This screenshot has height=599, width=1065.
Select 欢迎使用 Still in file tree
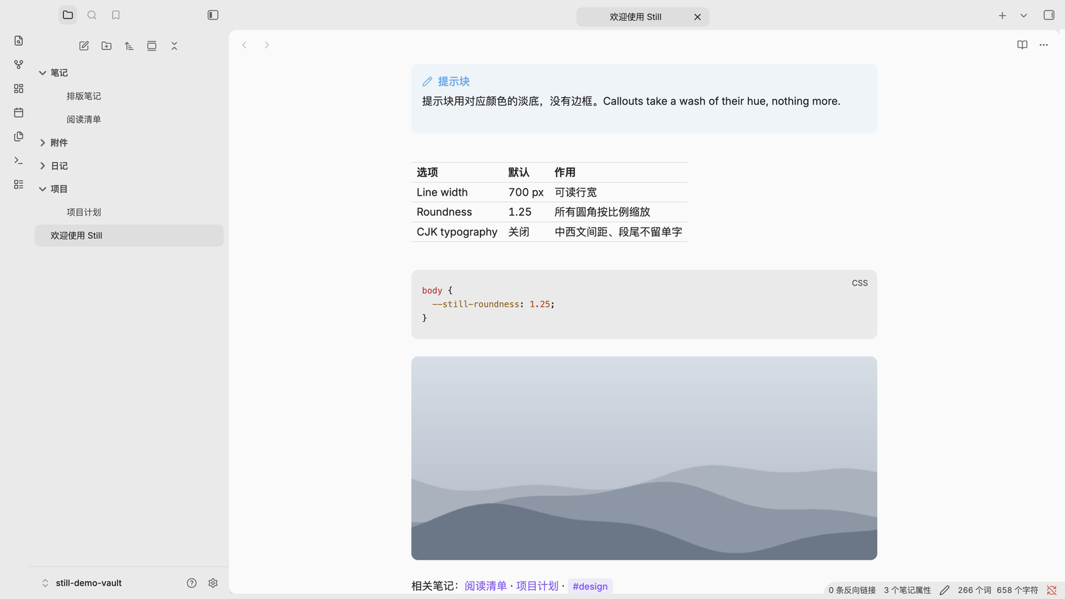pos(129,236)
